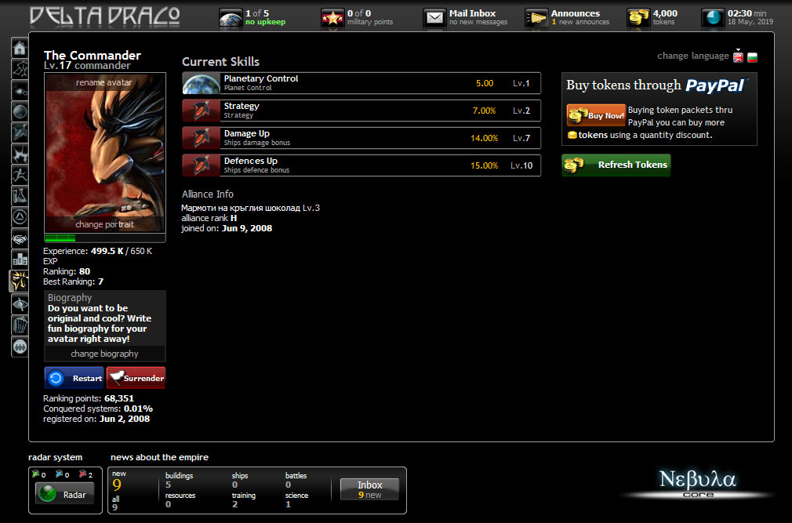Switch language to English flag
The image size is (792, 523).
(738, 57)
